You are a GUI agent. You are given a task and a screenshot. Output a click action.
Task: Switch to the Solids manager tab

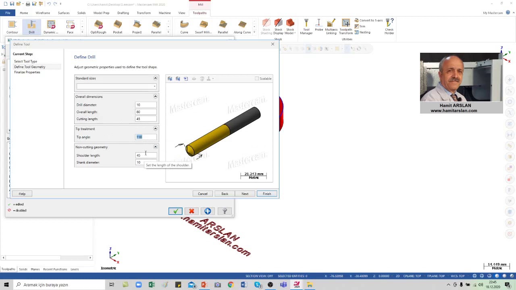pyautogui.click(x=23, y=269)
